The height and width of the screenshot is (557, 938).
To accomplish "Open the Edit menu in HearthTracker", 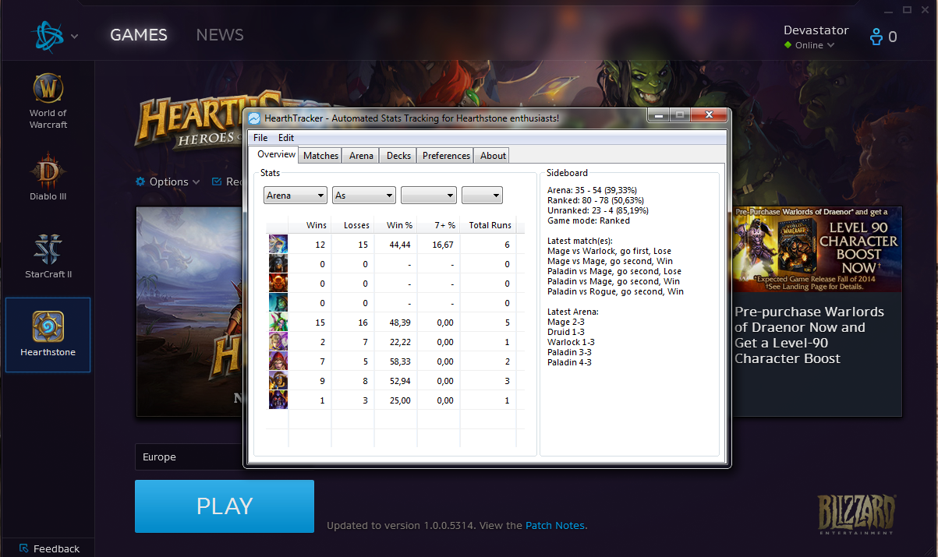I will point(286,138).
